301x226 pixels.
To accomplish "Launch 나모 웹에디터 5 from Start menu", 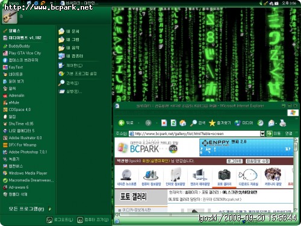I will [19, 131].
